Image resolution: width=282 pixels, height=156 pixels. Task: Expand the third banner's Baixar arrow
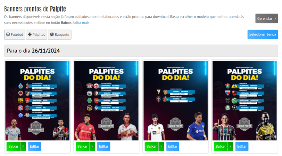[161, 146]
